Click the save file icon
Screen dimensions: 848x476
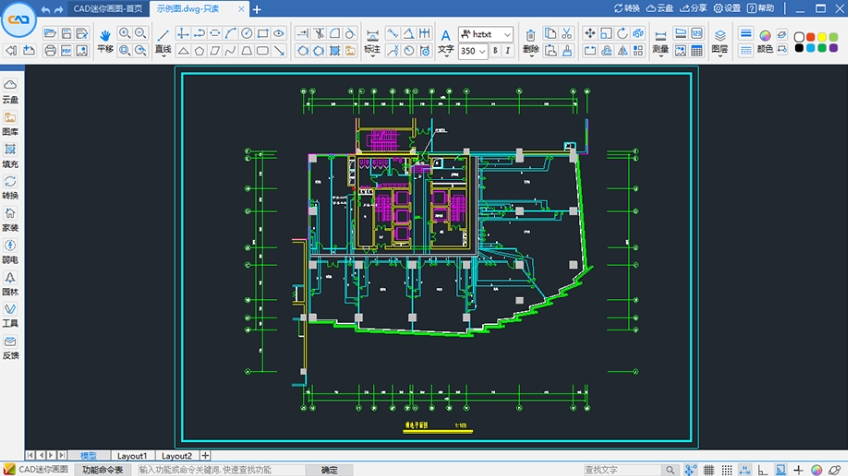coord(67,34)
